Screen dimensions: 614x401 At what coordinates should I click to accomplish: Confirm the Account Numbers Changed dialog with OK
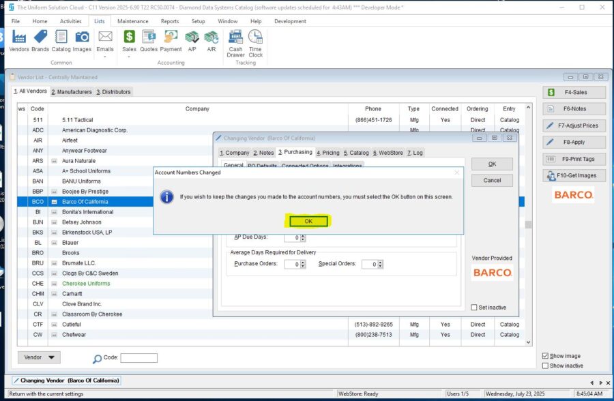click(308, 221)
